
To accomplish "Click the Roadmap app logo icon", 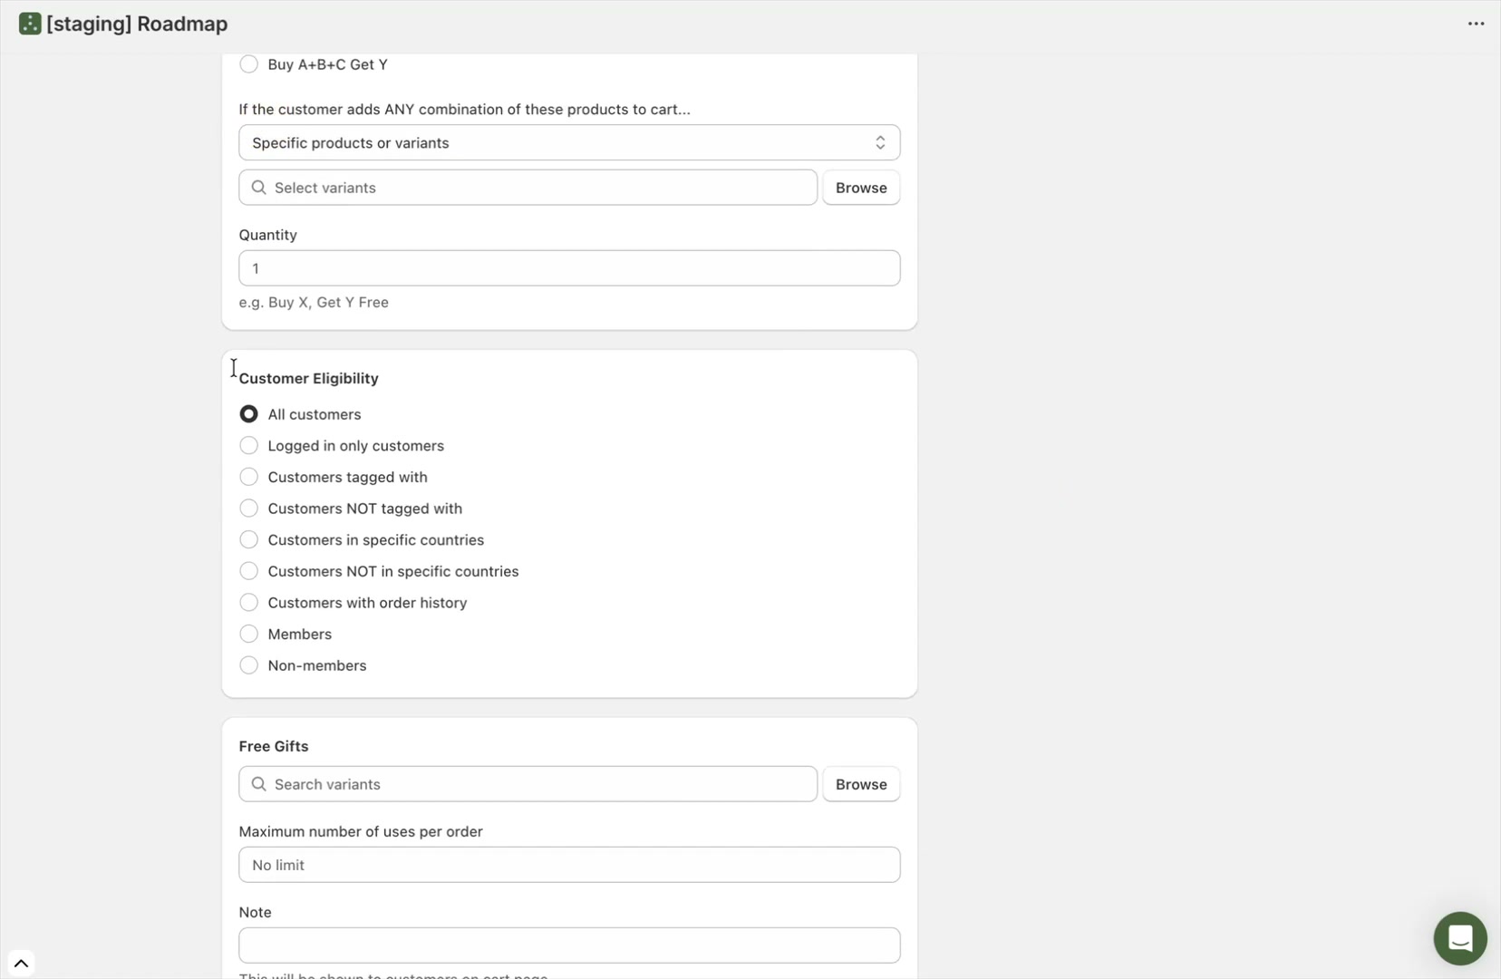I will pyautogui.click(x=28, y=23).
